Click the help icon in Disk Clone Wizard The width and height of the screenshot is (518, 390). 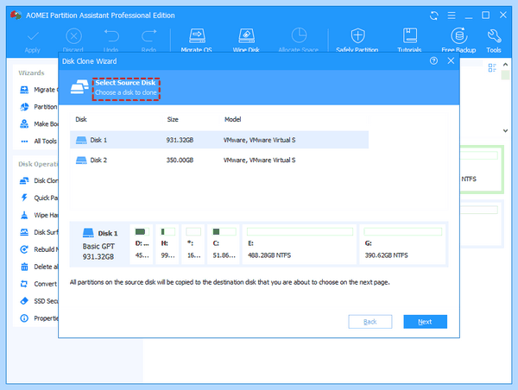433,60
